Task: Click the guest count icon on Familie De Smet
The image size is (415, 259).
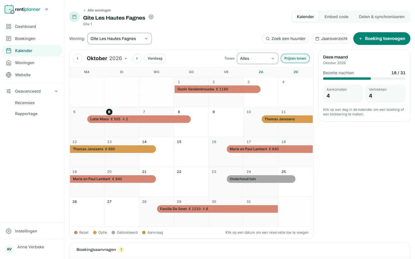Action: (204, 209)
